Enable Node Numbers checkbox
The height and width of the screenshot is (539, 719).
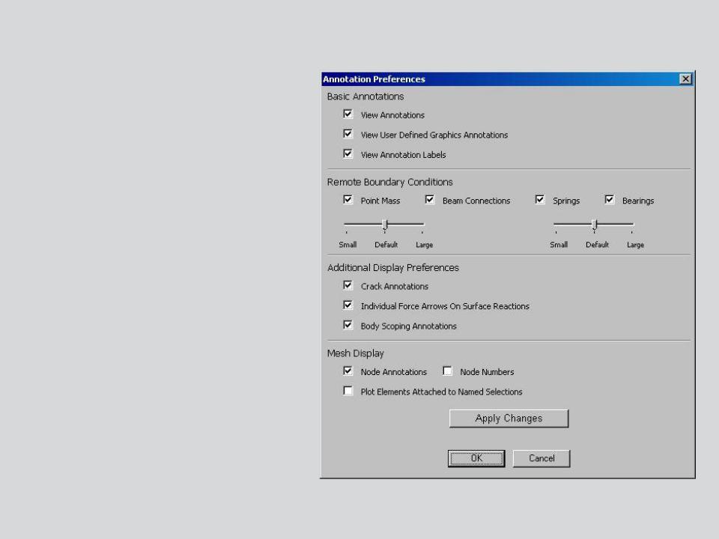coord(448,371)
